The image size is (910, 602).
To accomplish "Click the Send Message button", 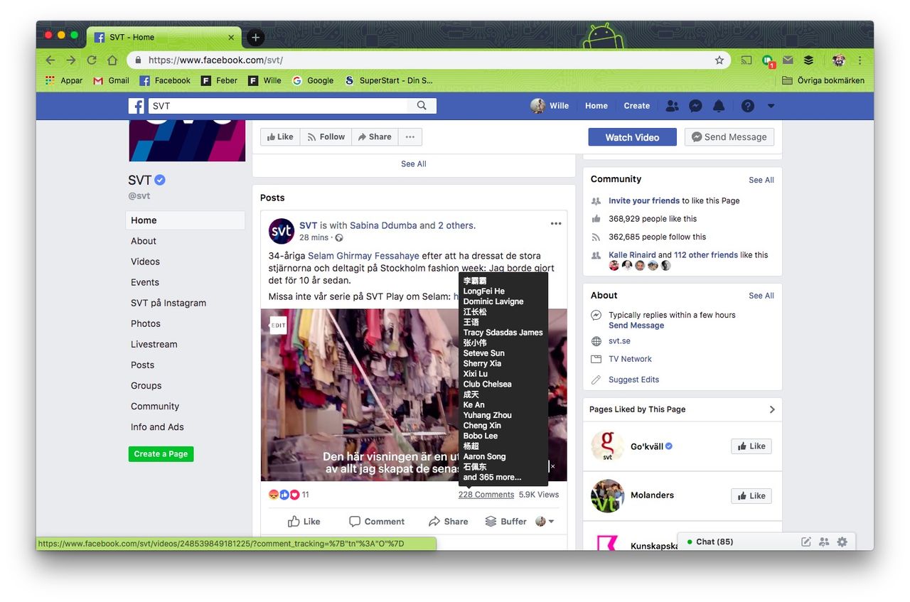I will click(x=729, y=137).
